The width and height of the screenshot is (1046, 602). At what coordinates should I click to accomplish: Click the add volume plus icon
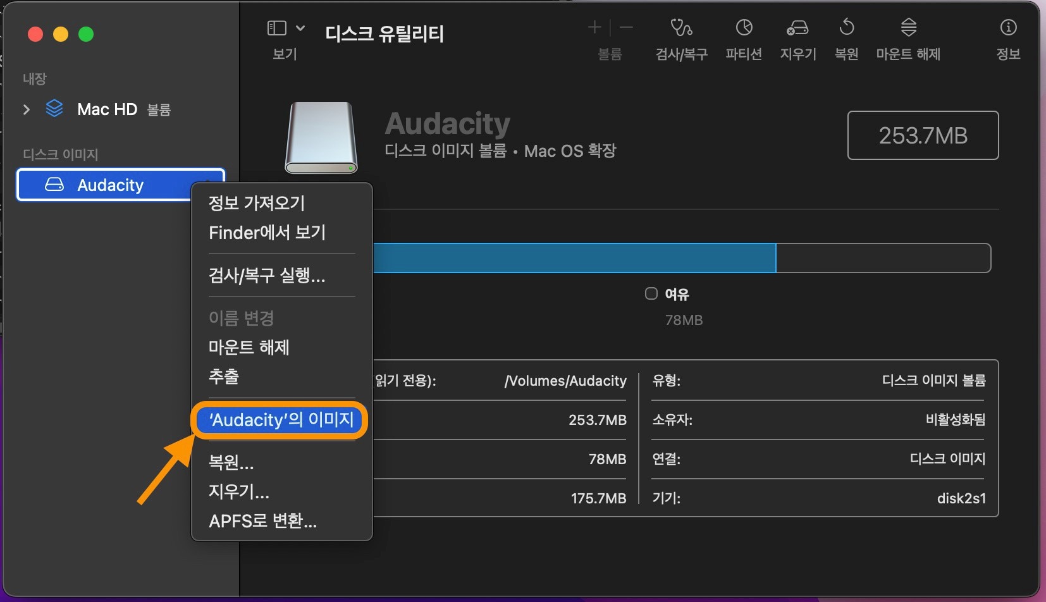click(594, 27)
